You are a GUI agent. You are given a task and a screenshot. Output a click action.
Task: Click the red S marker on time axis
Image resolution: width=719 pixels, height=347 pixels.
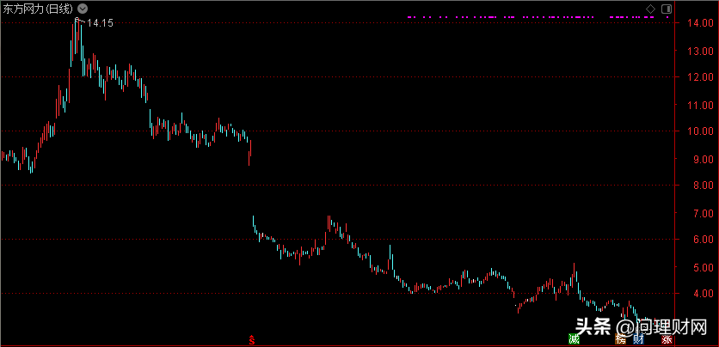(251, 340)
